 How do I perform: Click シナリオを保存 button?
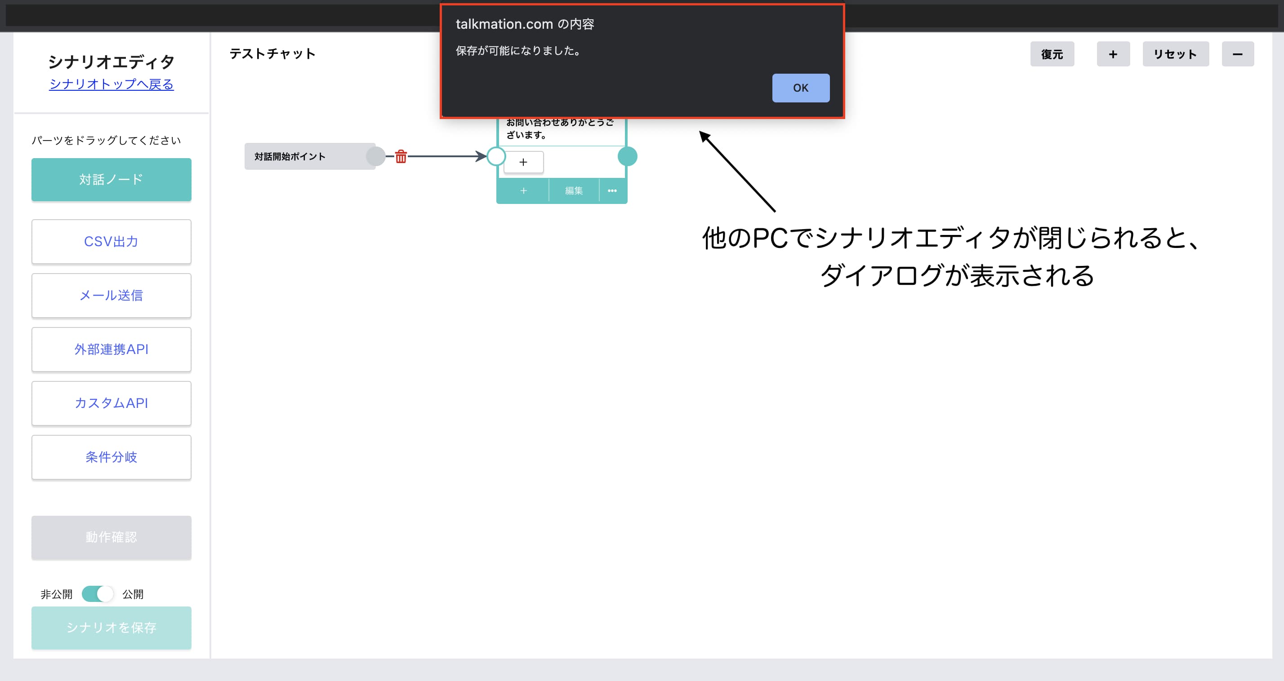[x=111, y=628]
